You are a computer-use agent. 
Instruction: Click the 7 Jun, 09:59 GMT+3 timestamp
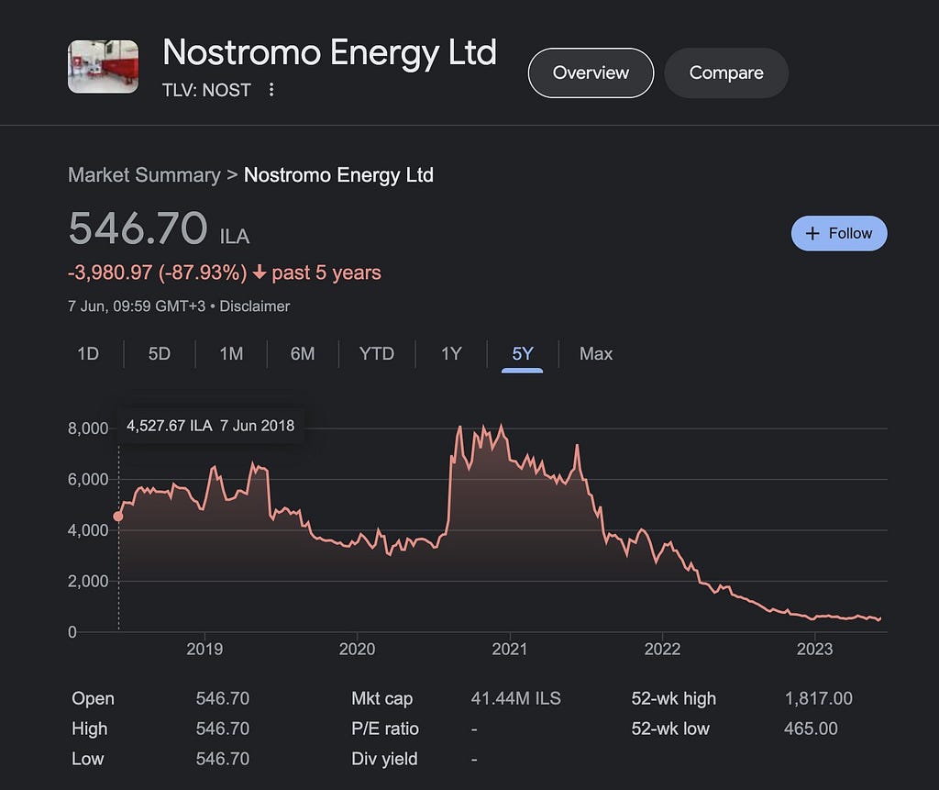click(137, 306)
